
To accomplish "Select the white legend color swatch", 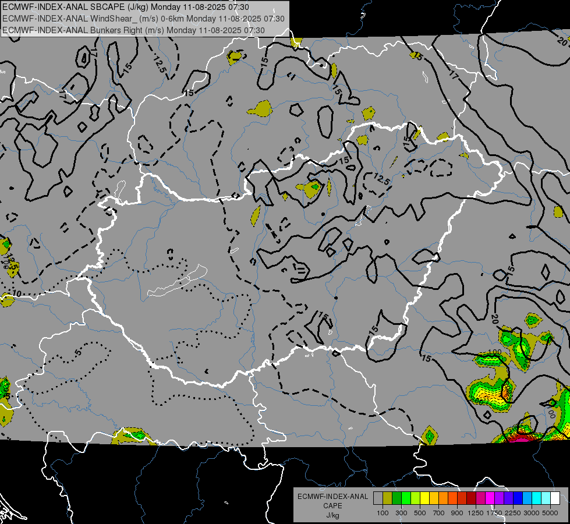I will click(555, 498).
